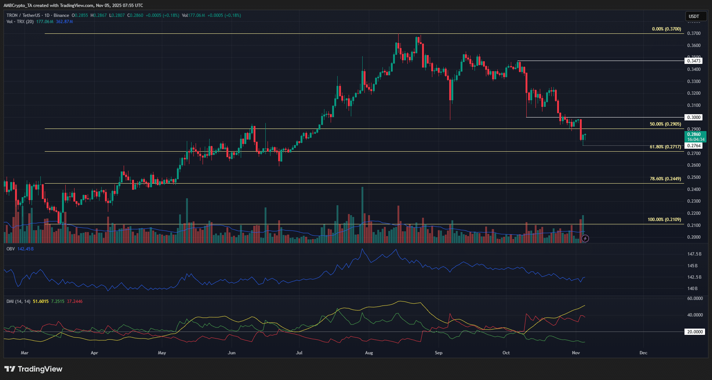Click the 20.0000 DMI level label
This screenshot has width=712, height=380.
694,332
